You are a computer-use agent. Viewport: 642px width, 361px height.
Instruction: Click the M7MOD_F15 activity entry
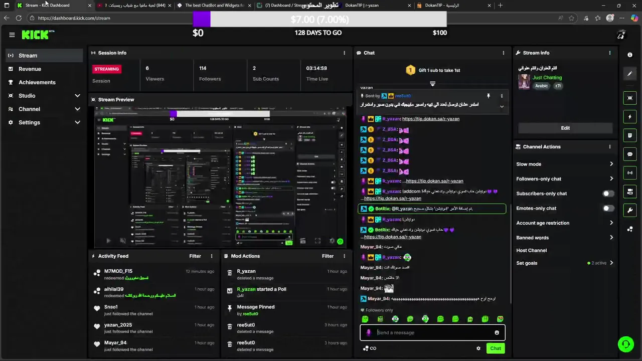click(x=153, y=274)
